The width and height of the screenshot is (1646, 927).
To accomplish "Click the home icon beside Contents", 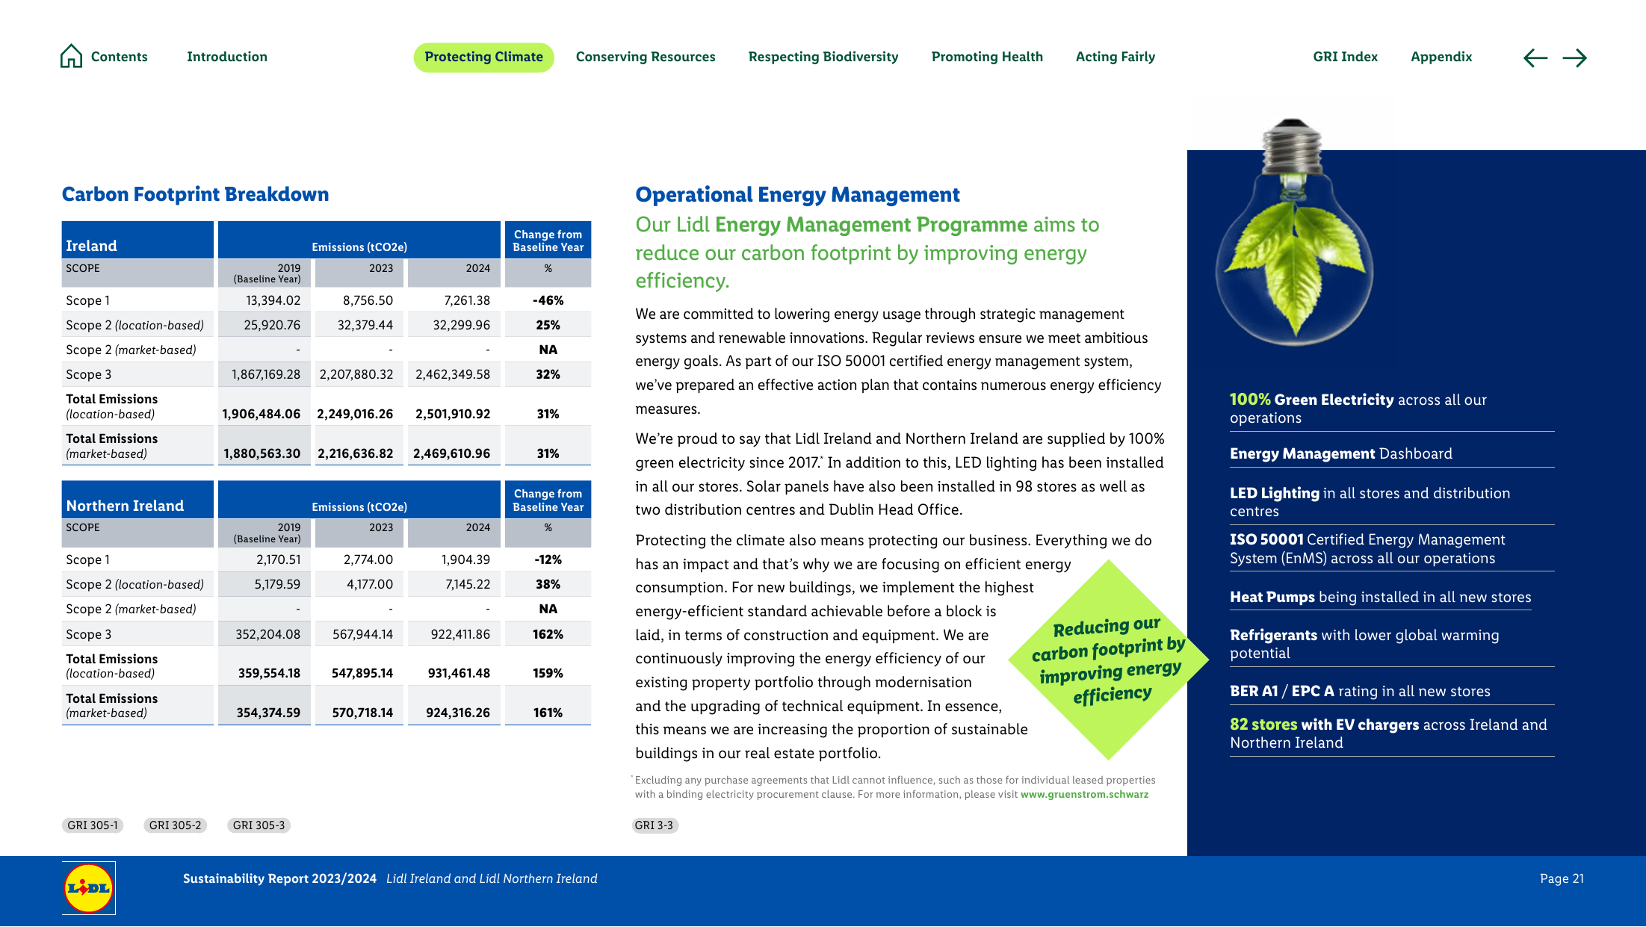I will [71, 56].
